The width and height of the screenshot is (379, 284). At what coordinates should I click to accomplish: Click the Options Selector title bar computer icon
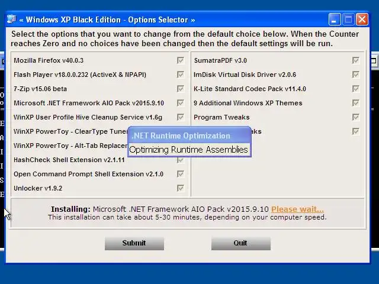click(11, 20)
